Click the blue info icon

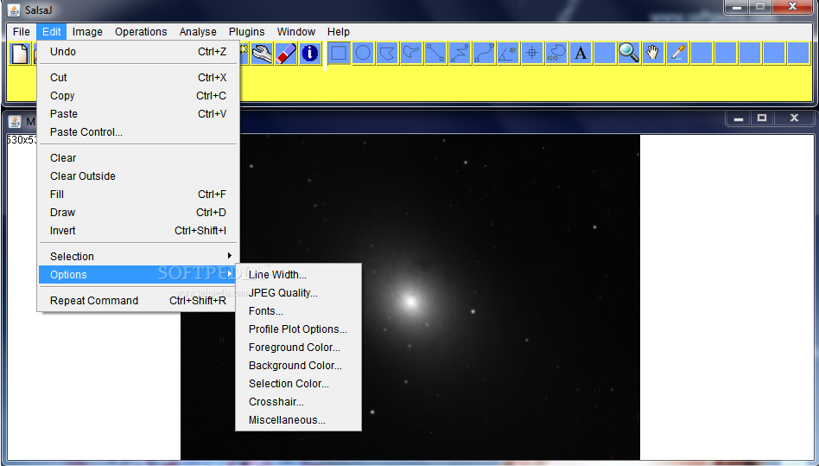[x=310, y=54]
